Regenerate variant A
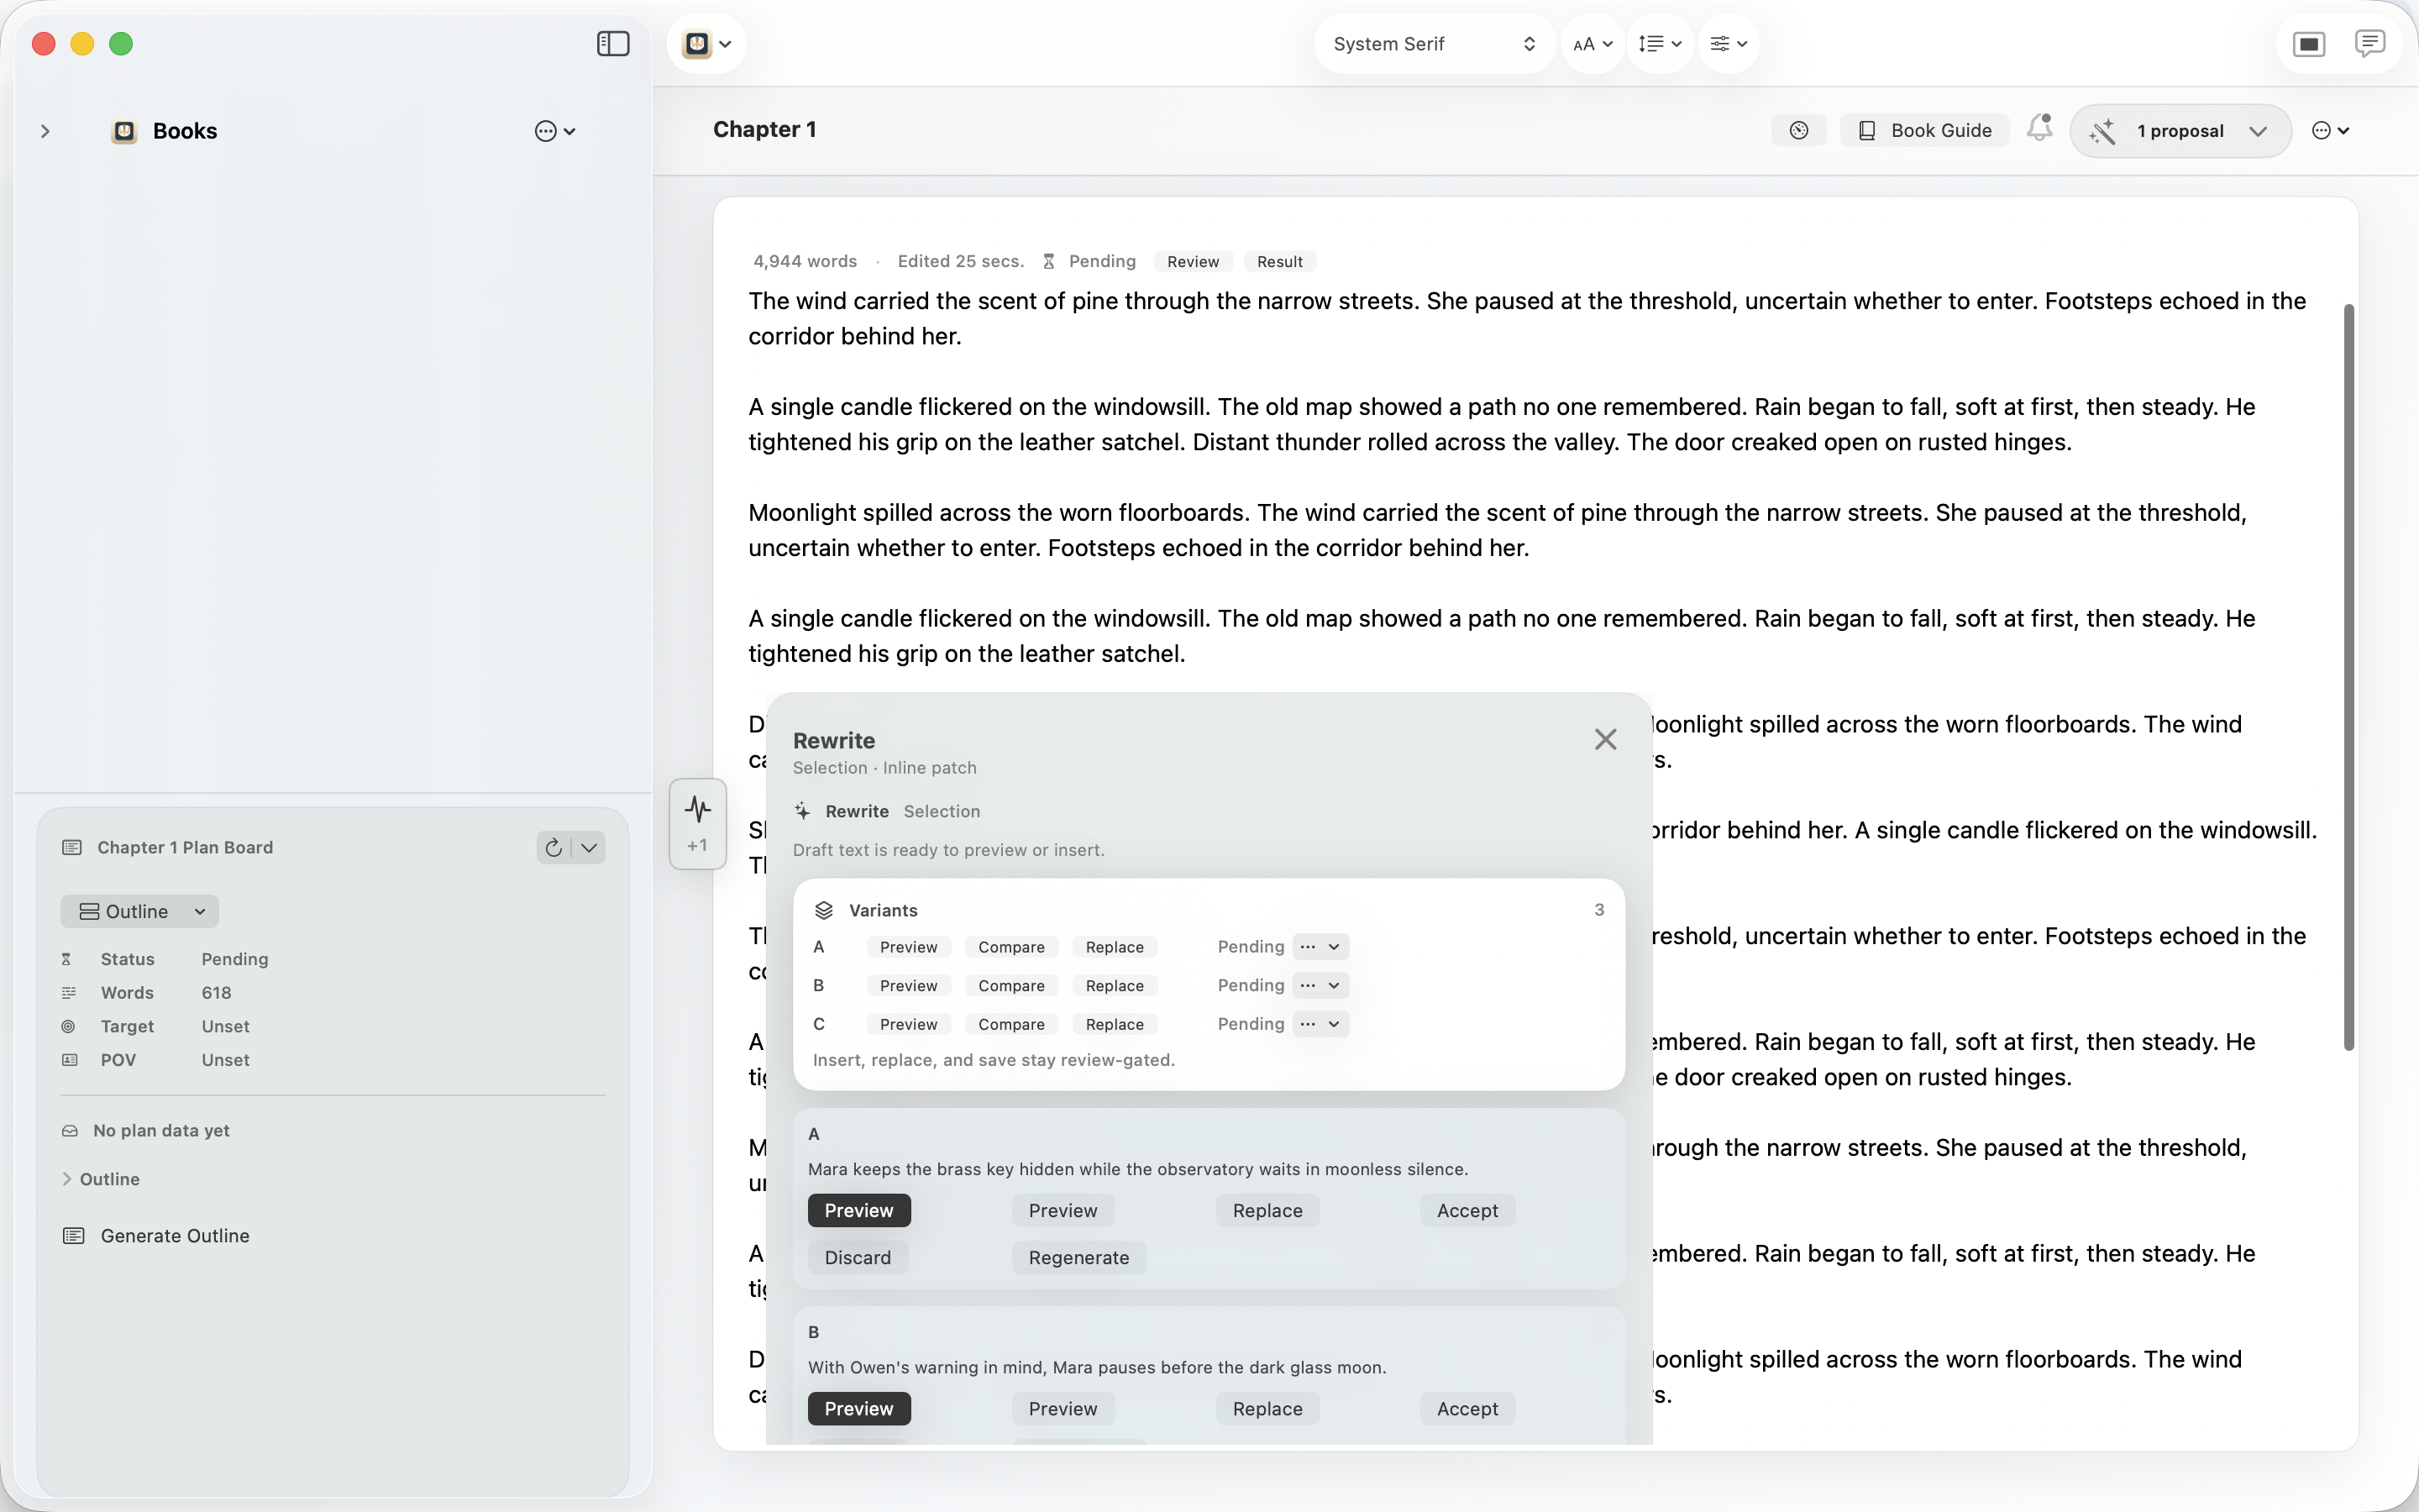The width and height of the screenshot is (2419, 1512). click(1078, 1257)
